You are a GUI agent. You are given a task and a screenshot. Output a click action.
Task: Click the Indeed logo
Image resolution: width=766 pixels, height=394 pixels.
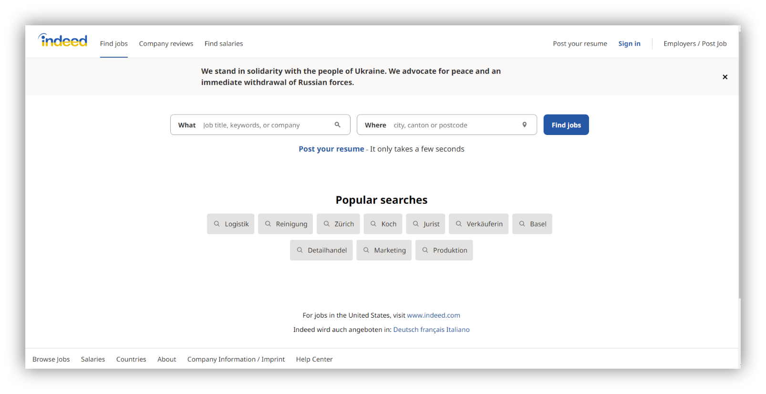[x=62, y=41]
